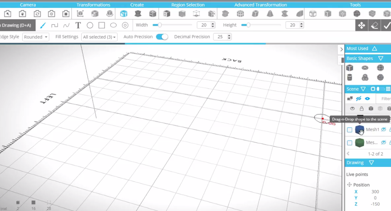
Task: Select the rotate object transformation tool
Action: point(109,14)
